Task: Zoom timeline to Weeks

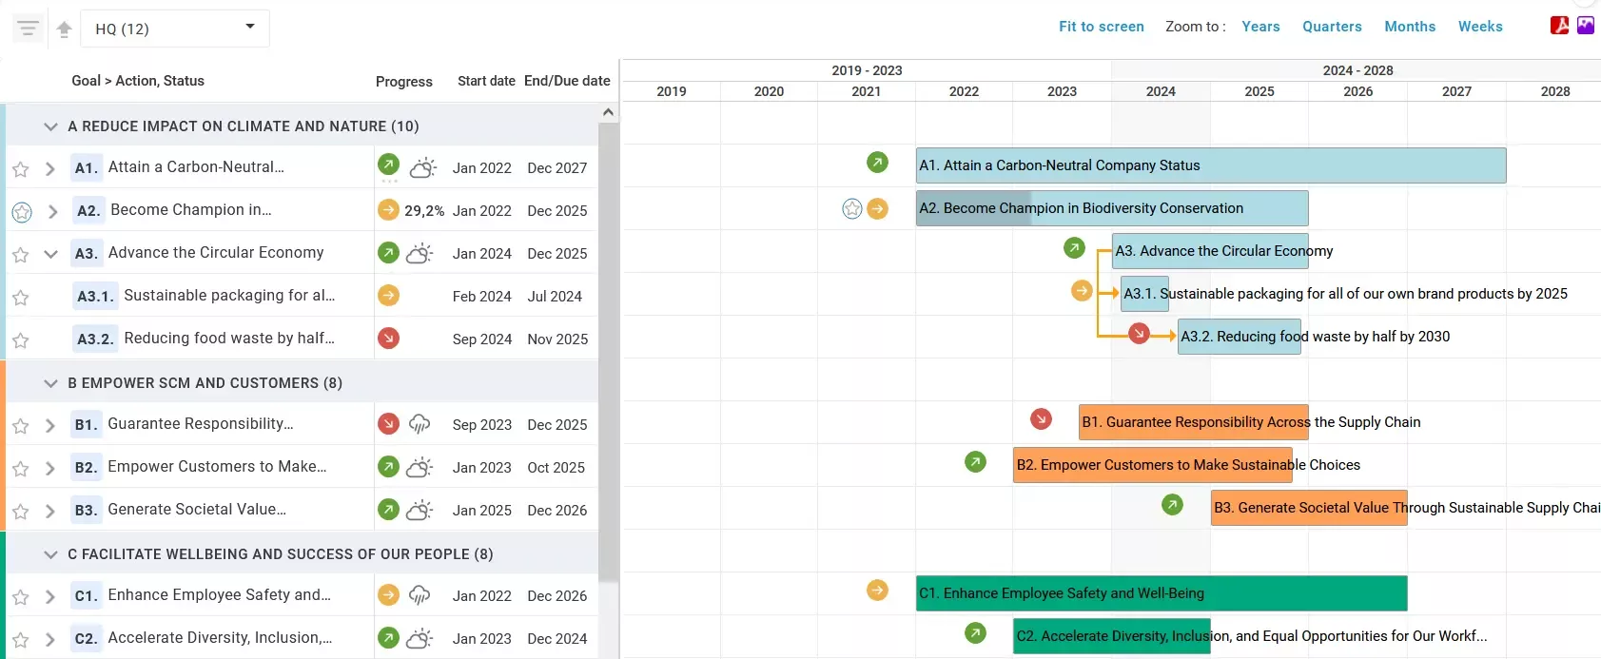Action: coord(1480,27)
